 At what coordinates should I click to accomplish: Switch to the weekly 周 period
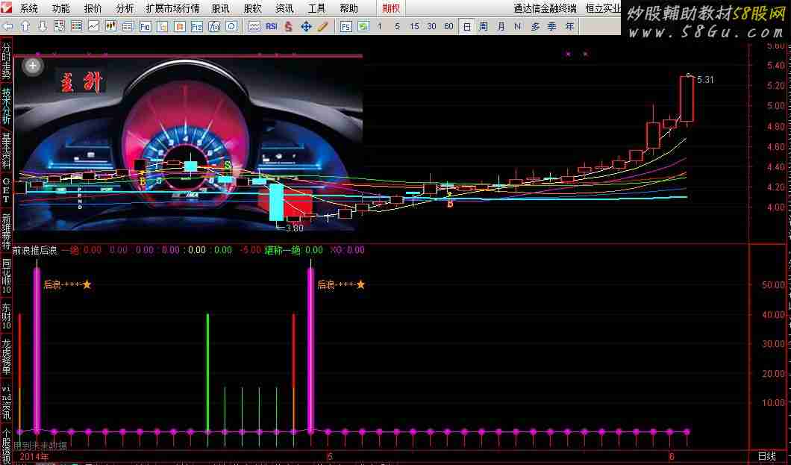point(484,26)
